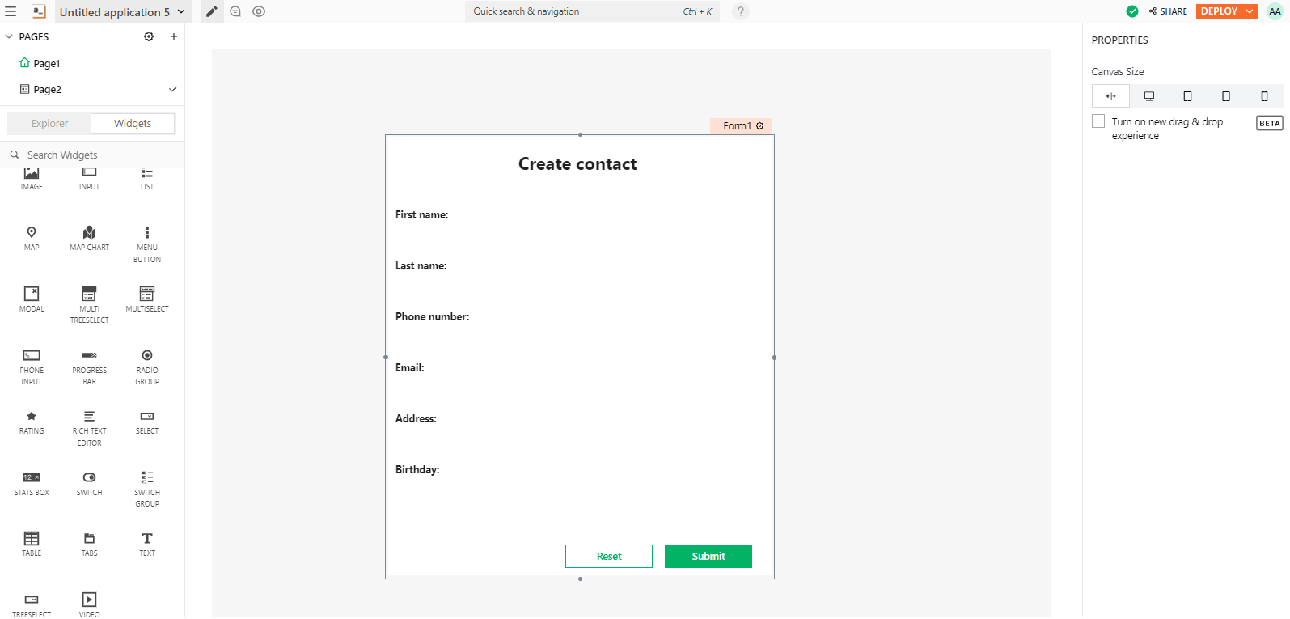The height and width of the screenshot is (619, 1290).
Task: Expand the application name dropdown
Action: click(x=181, y=12)
